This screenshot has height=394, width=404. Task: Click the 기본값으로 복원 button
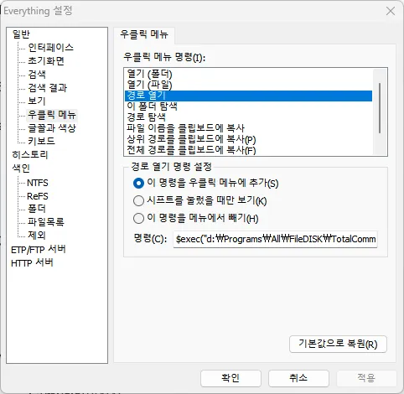pos(338,344)
